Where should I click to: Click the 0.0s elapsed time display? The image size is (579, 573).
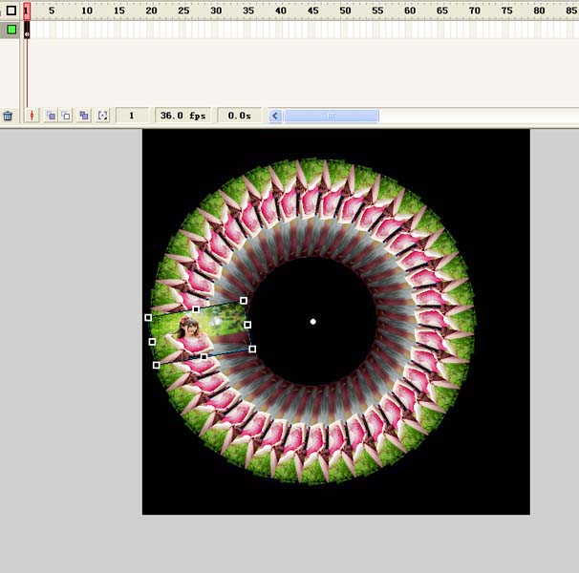tap(239, 116)
